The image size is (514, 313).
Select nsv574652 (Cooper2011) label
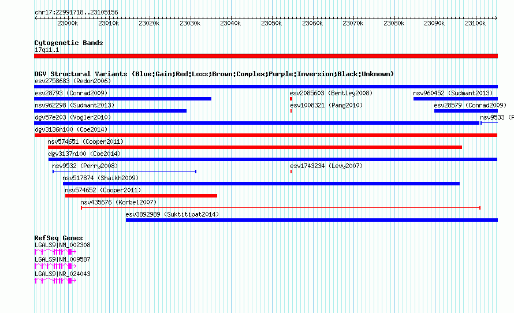point(103,190)
